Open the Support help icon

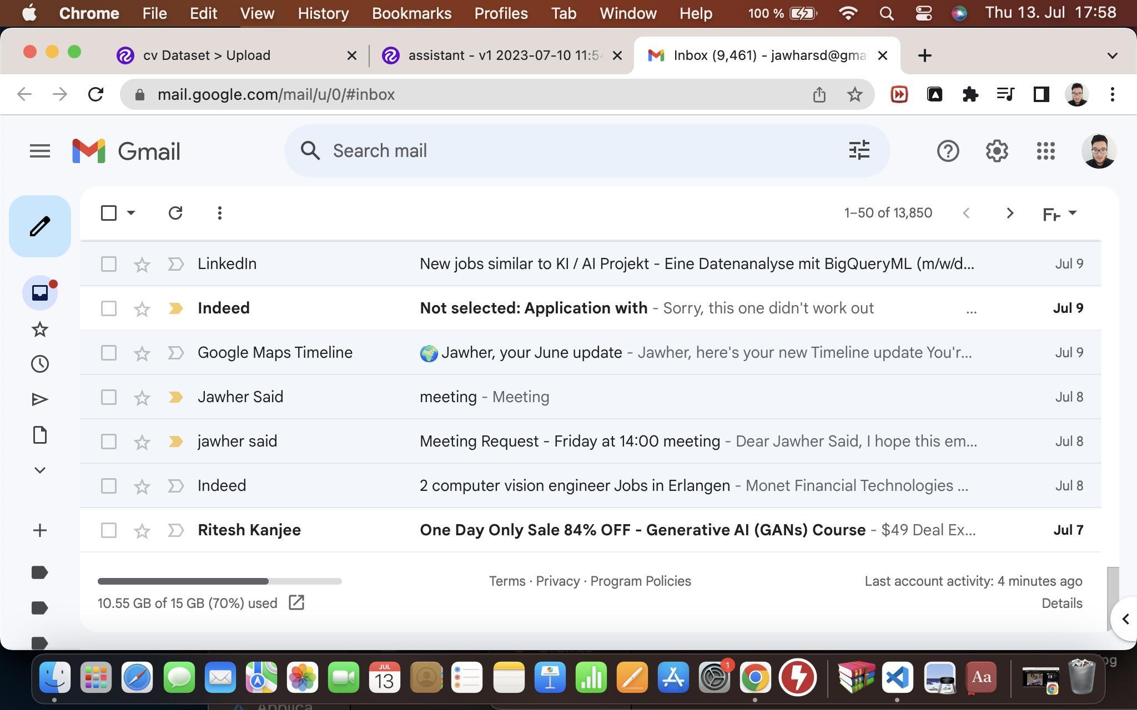coord(948,151)
